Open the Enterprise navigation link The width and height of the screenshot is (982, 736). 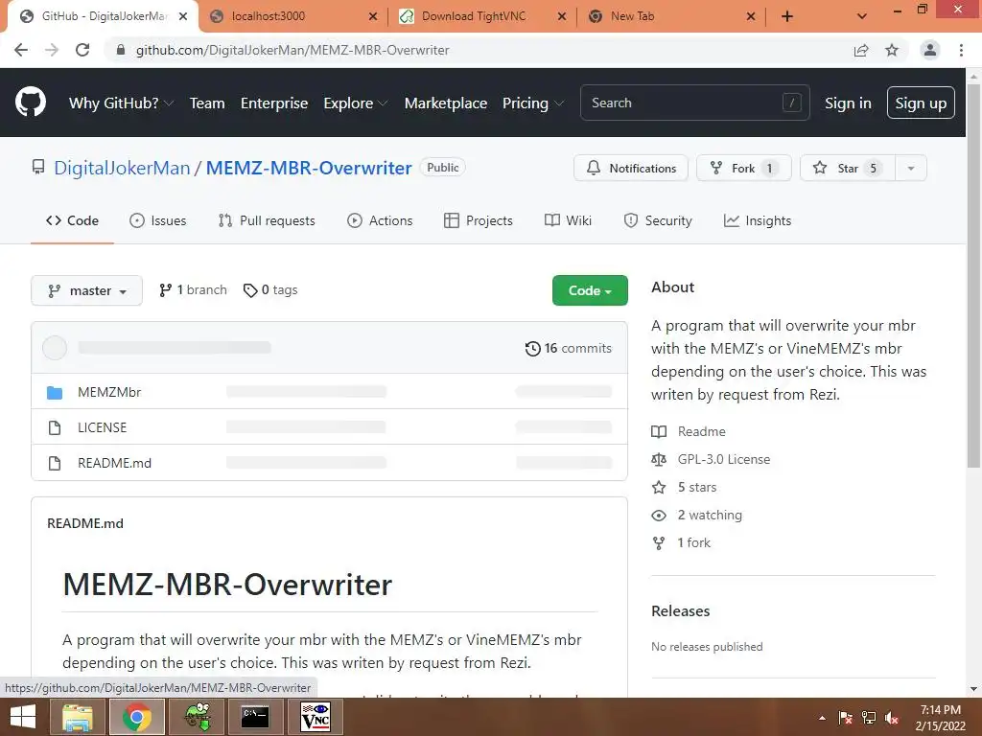(274, 103)
